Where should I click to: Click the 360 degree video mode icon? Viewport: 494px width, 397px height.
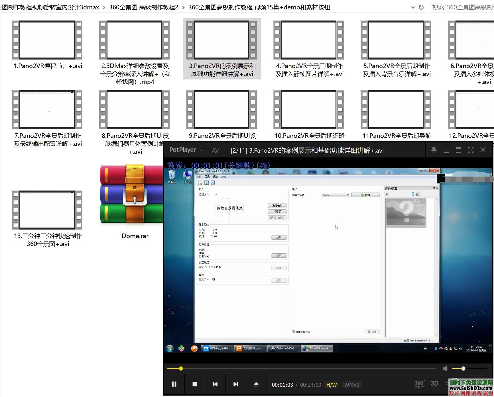point(419,384)
